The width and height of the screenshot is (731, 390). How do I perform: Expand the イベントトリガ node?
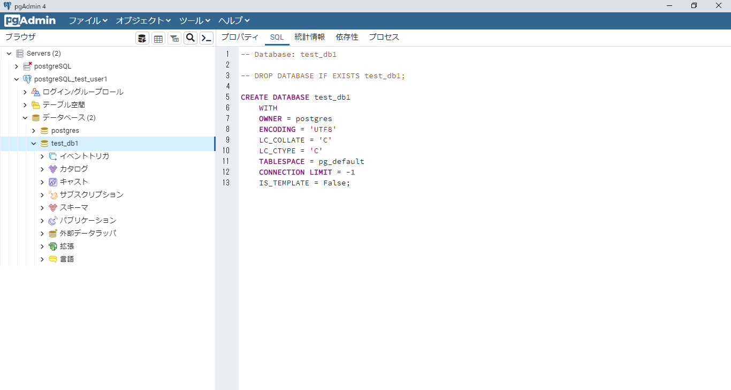pos(42,156)
